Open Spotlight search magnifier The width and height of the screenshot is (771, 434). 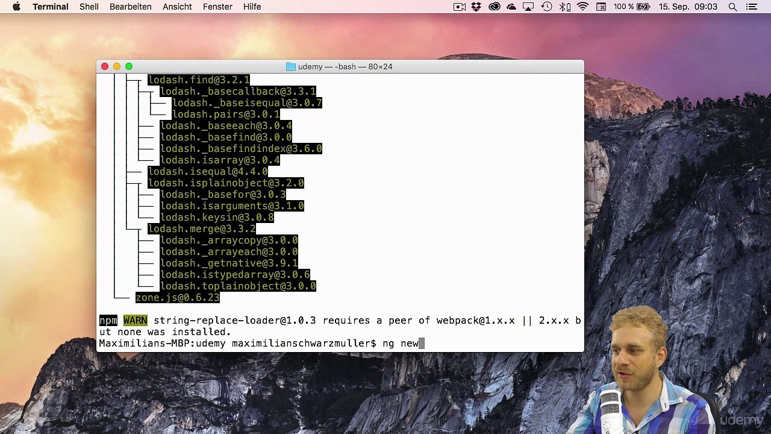click(x=732, y=7)
